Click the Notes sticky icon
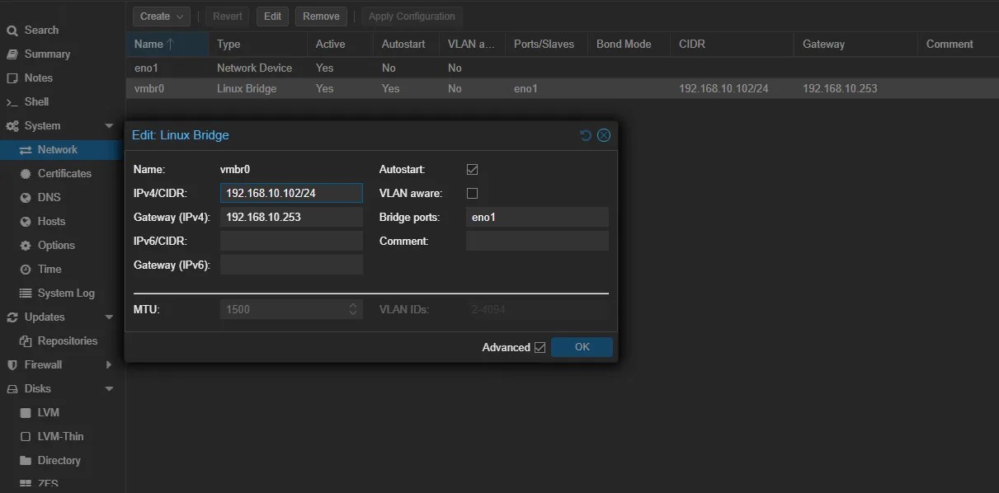 click(12, 78)
